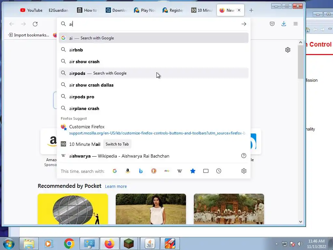333x250 pixels.
Task: Click Import bookmarks in bookmarks toolbar
Action: pos(29,35)
